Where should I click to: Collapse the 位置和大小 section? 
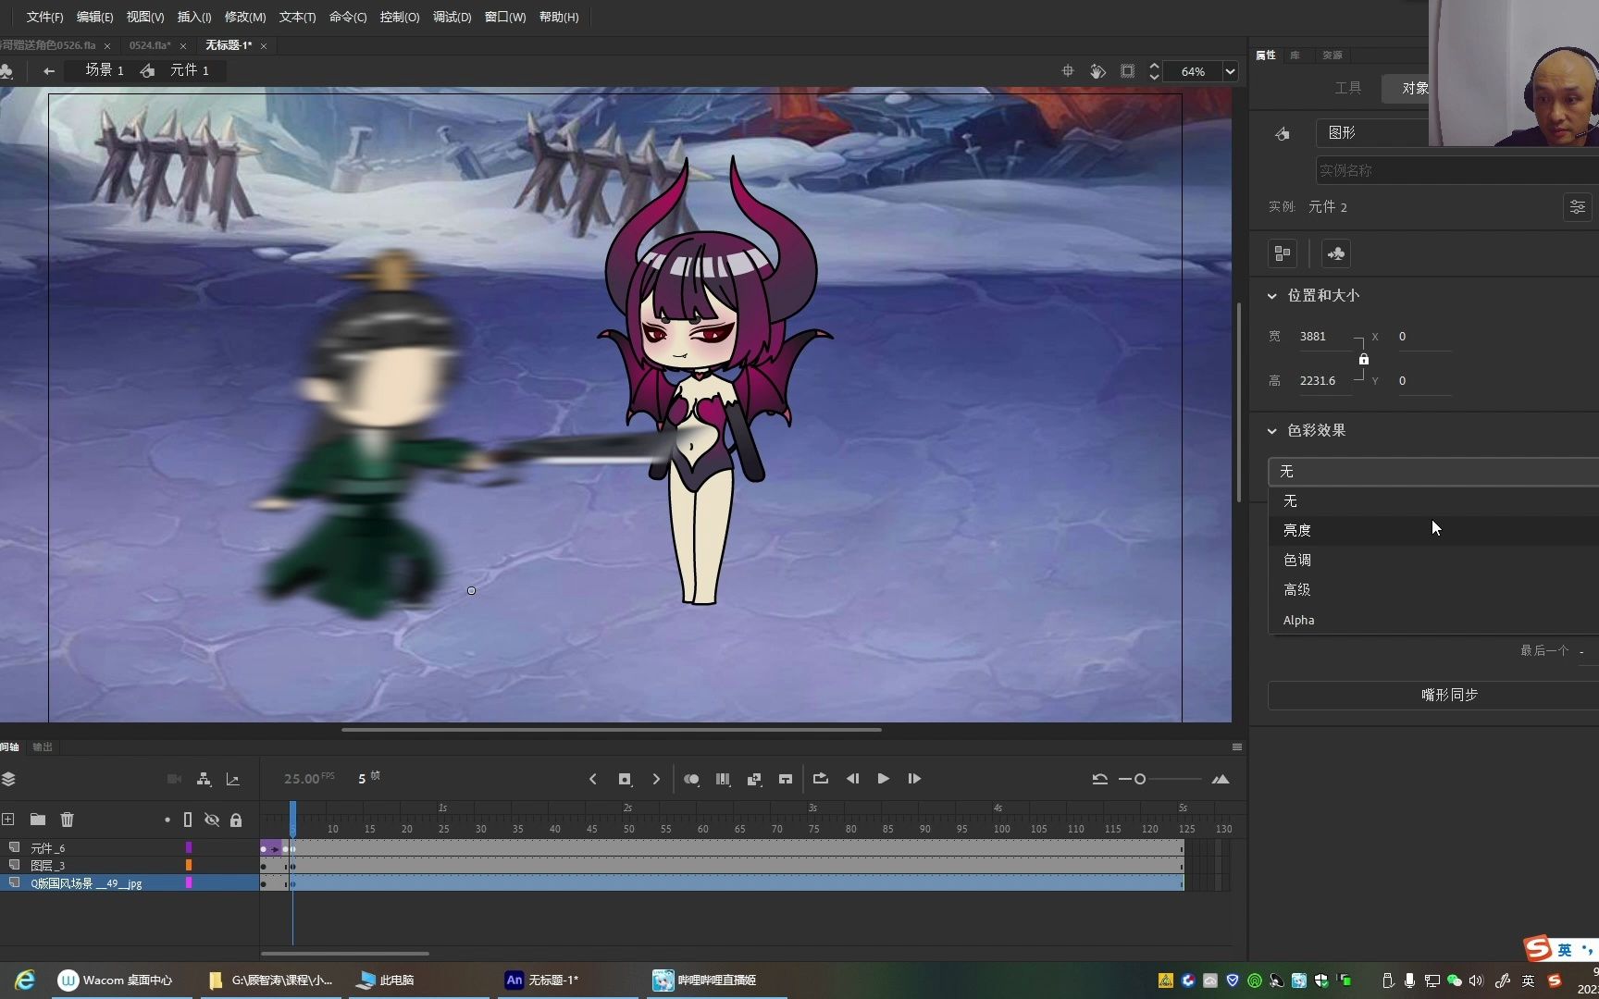(1271, 296)
